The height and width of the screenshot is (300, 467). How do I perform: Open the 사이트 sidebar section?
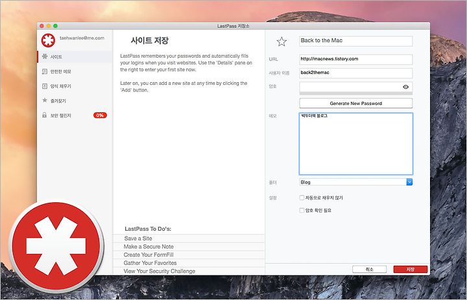tap(75, 56)
